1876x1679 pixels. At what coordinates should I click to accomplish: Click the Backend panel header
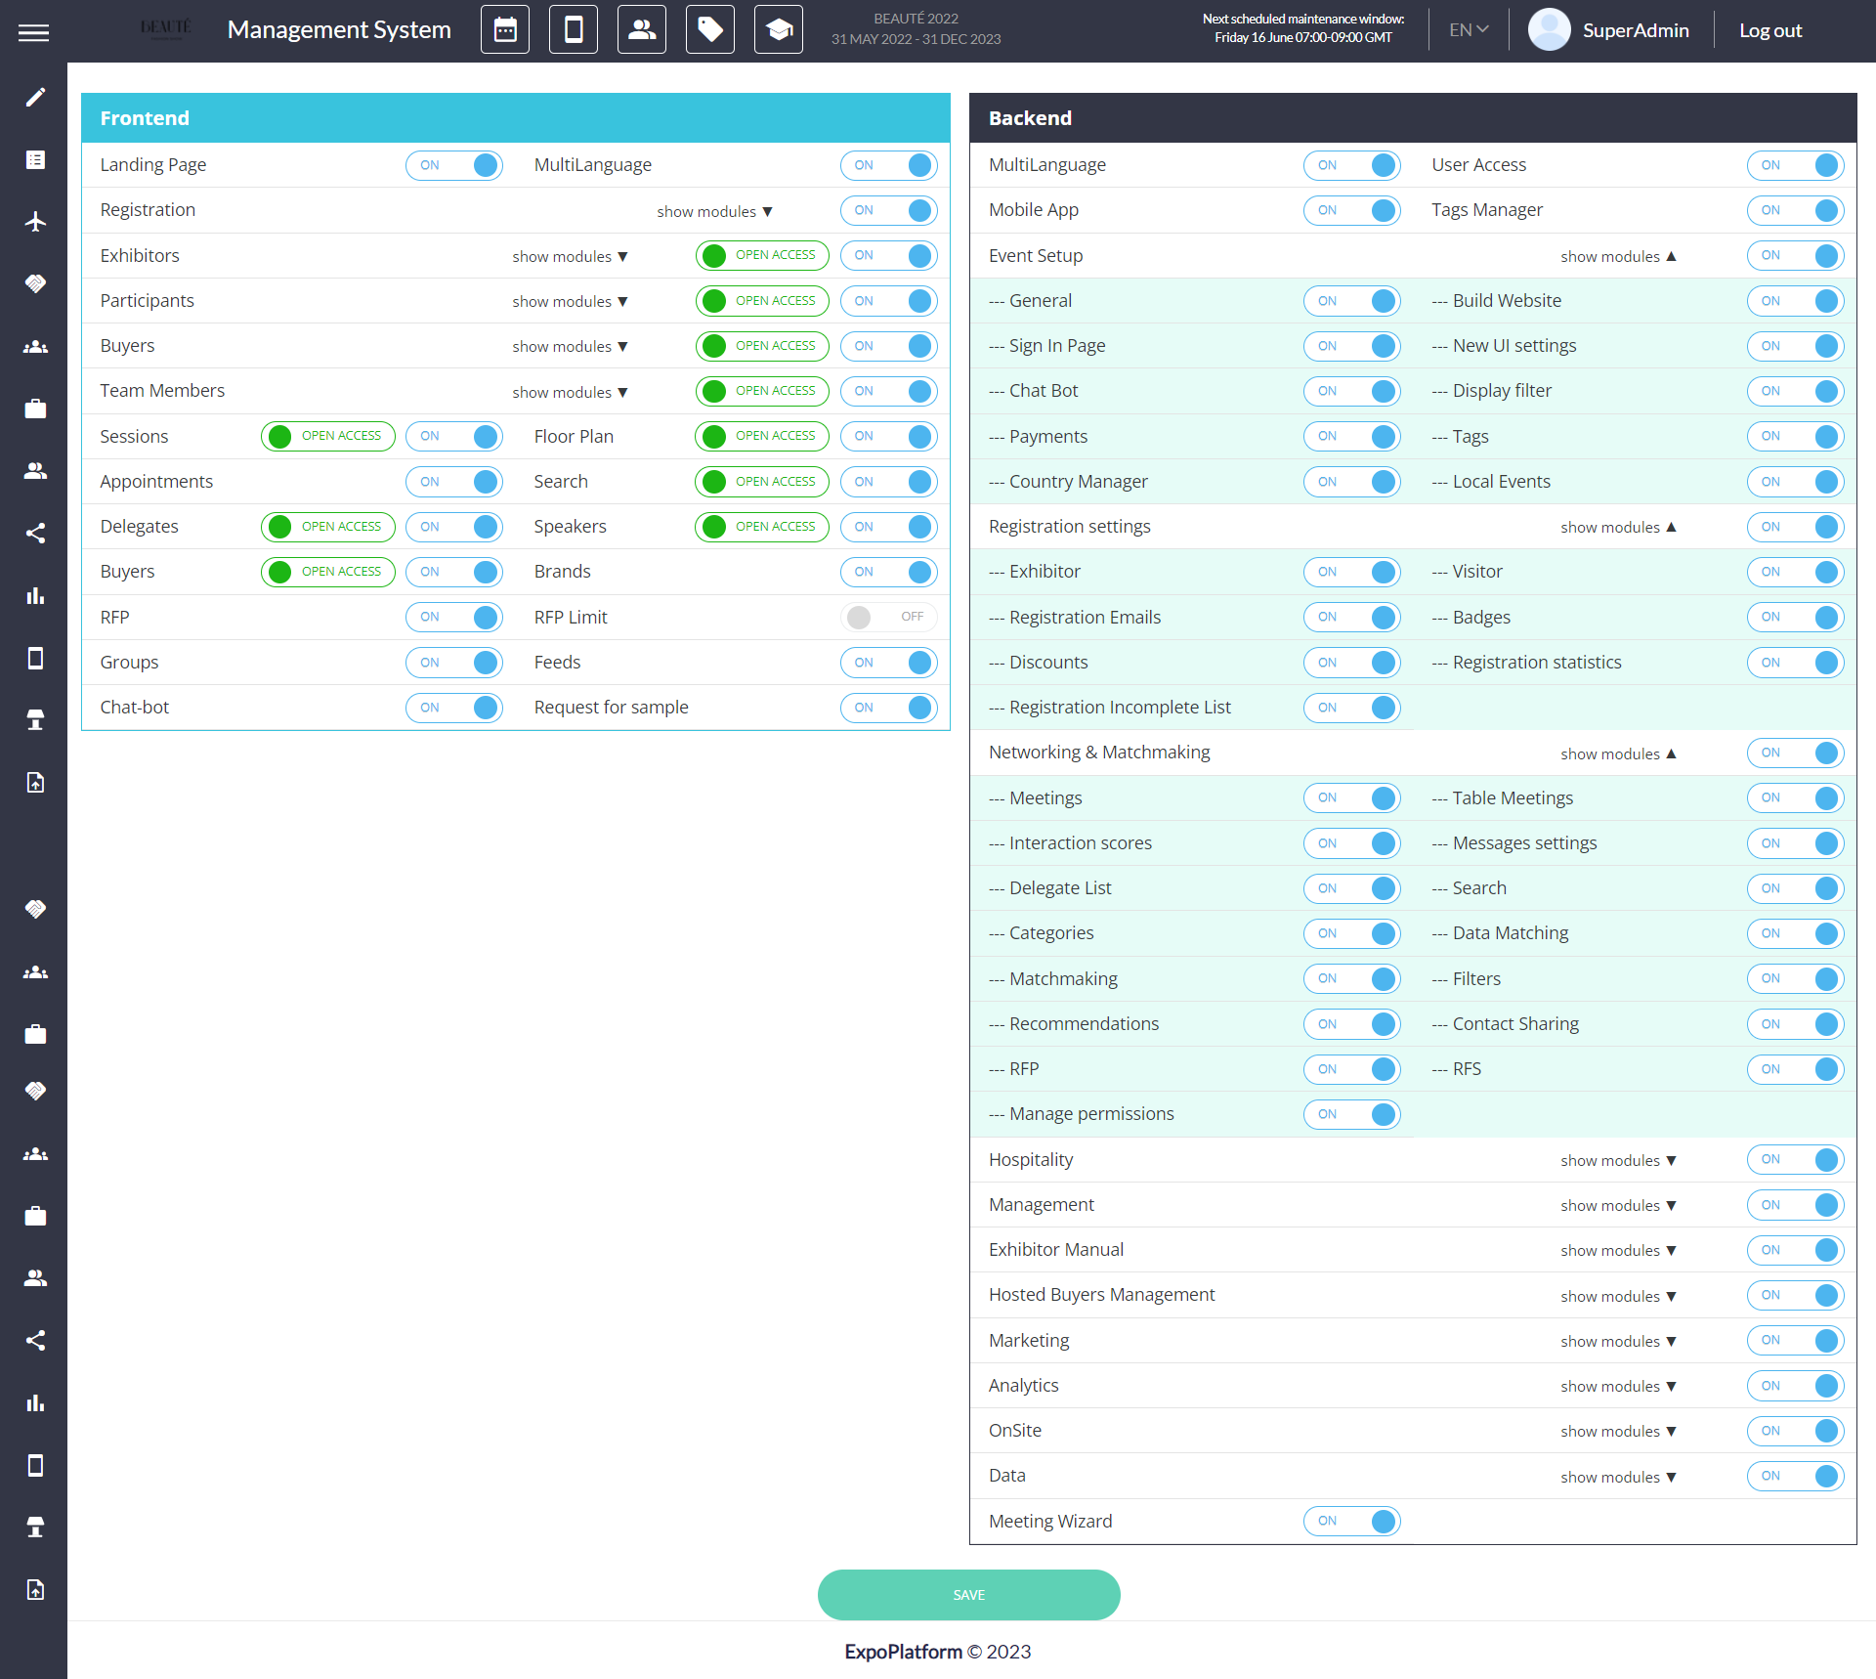(1413, 118)
